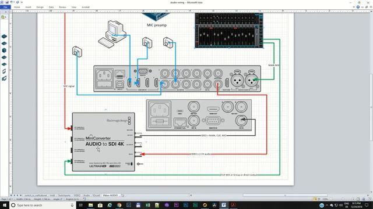The image size is (373, 209).
Task: Open Internet Explorer from the taskbar
Action: point(110,205)
